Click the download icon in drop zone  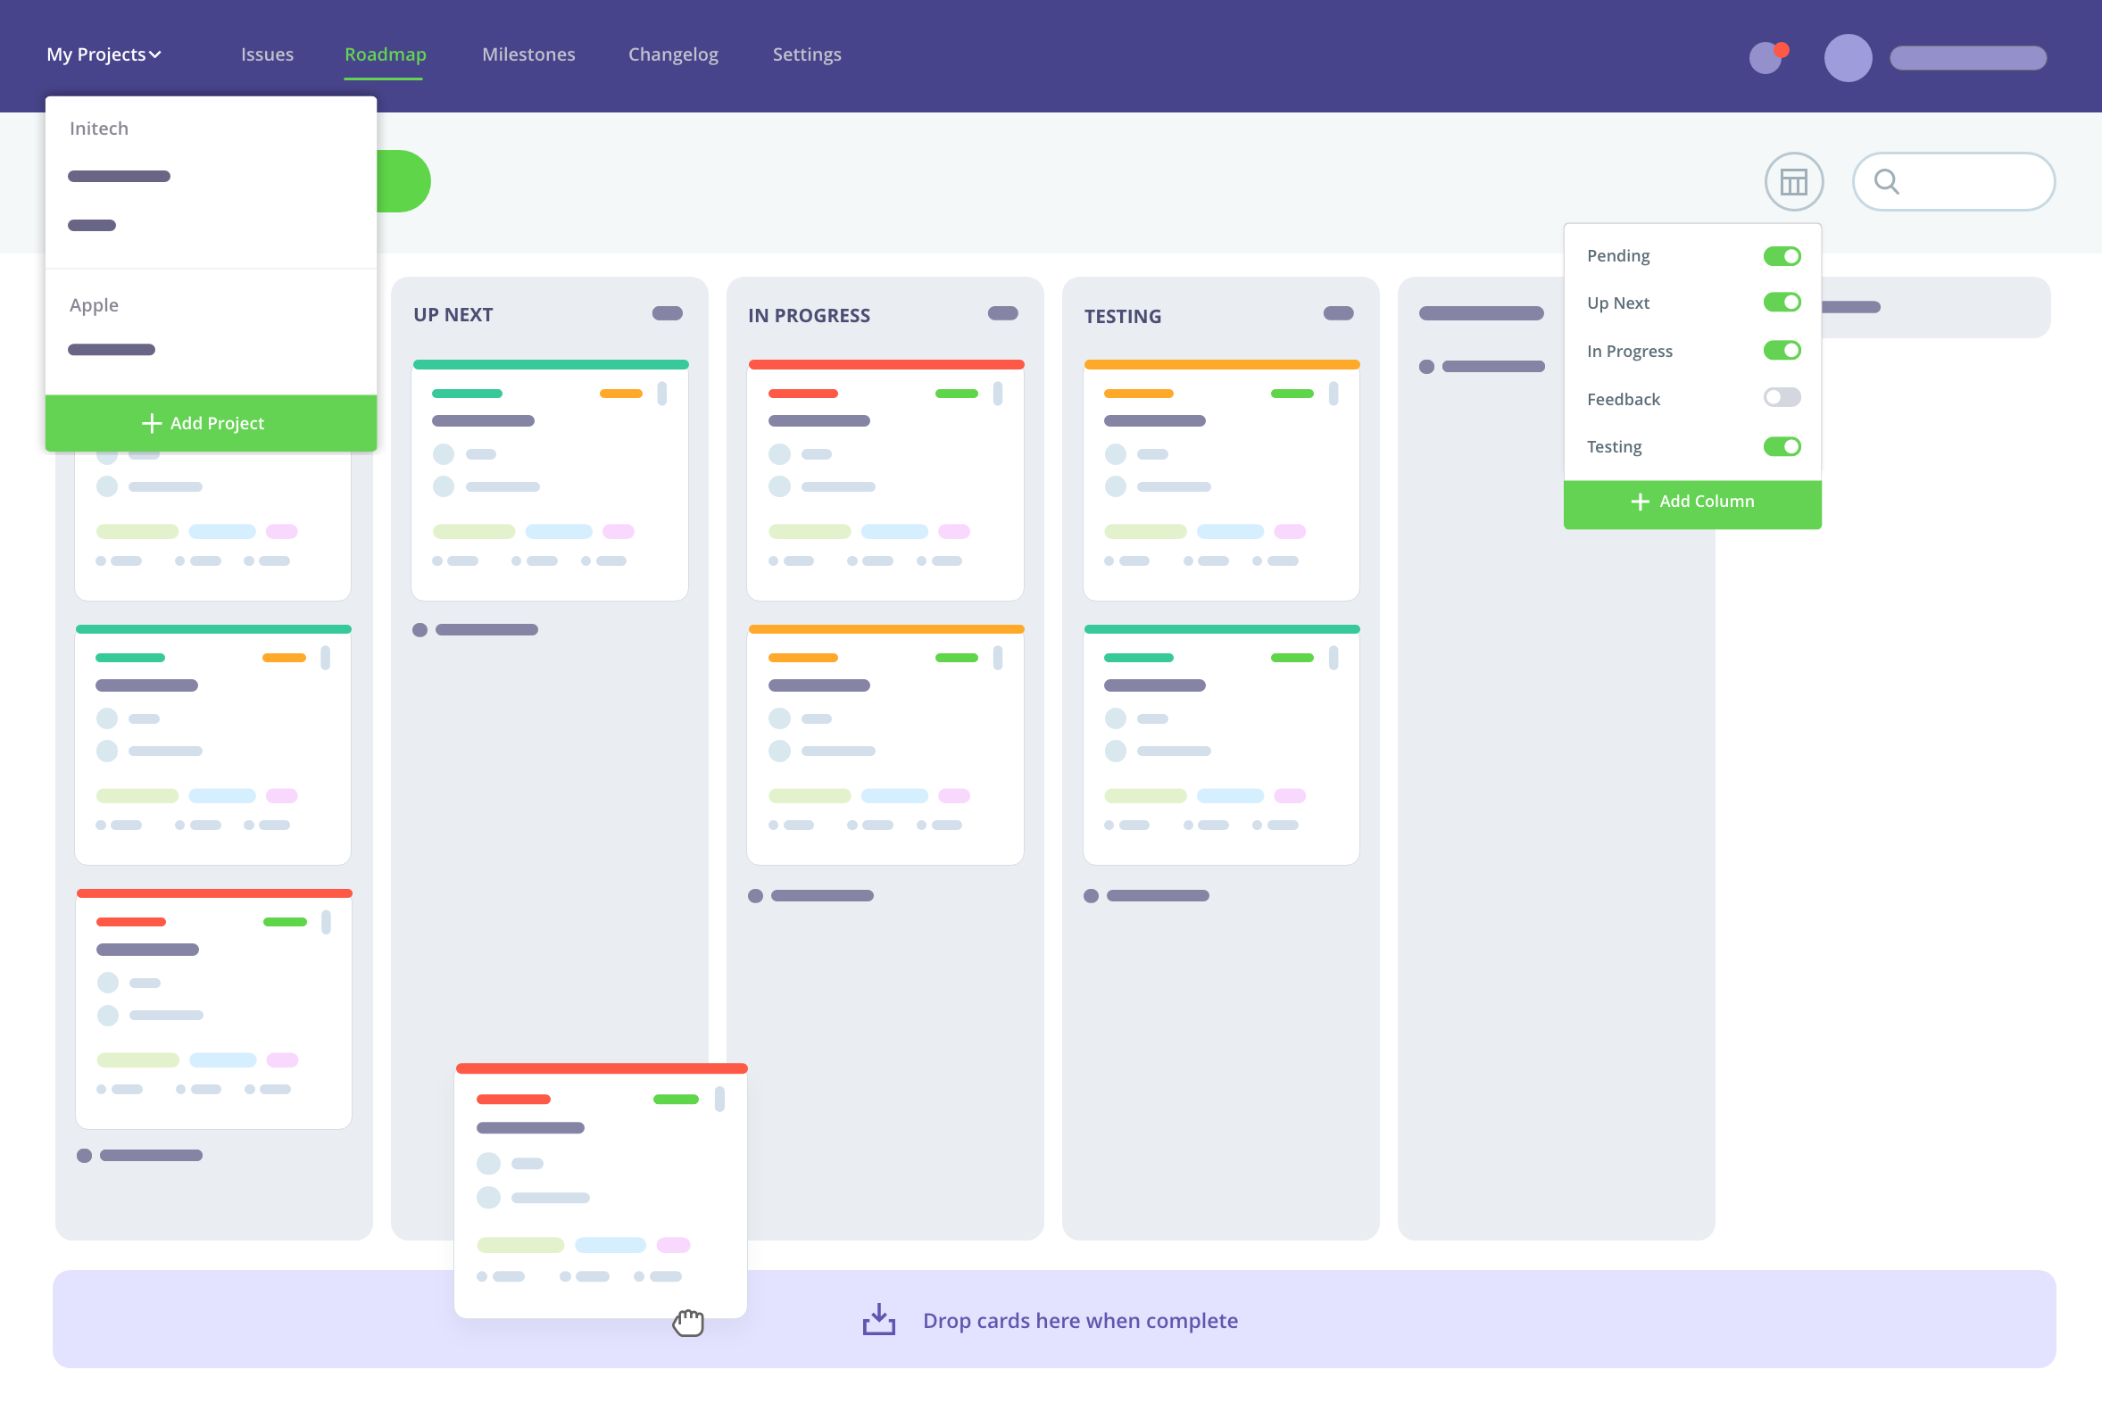pos(879,1320)
